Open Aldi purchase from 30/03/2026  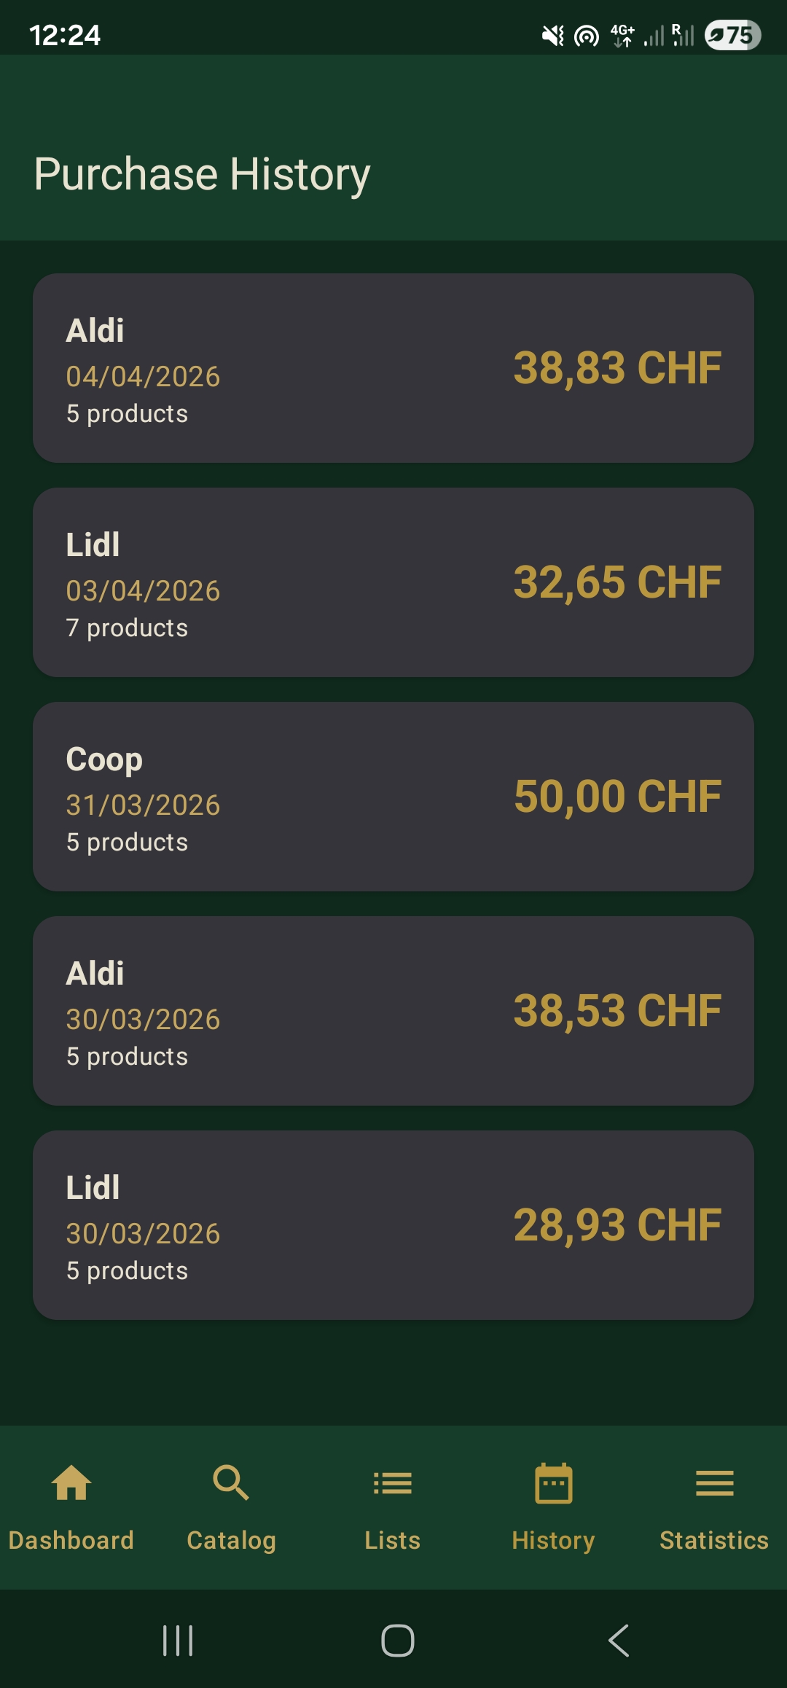pos(393,1011)
